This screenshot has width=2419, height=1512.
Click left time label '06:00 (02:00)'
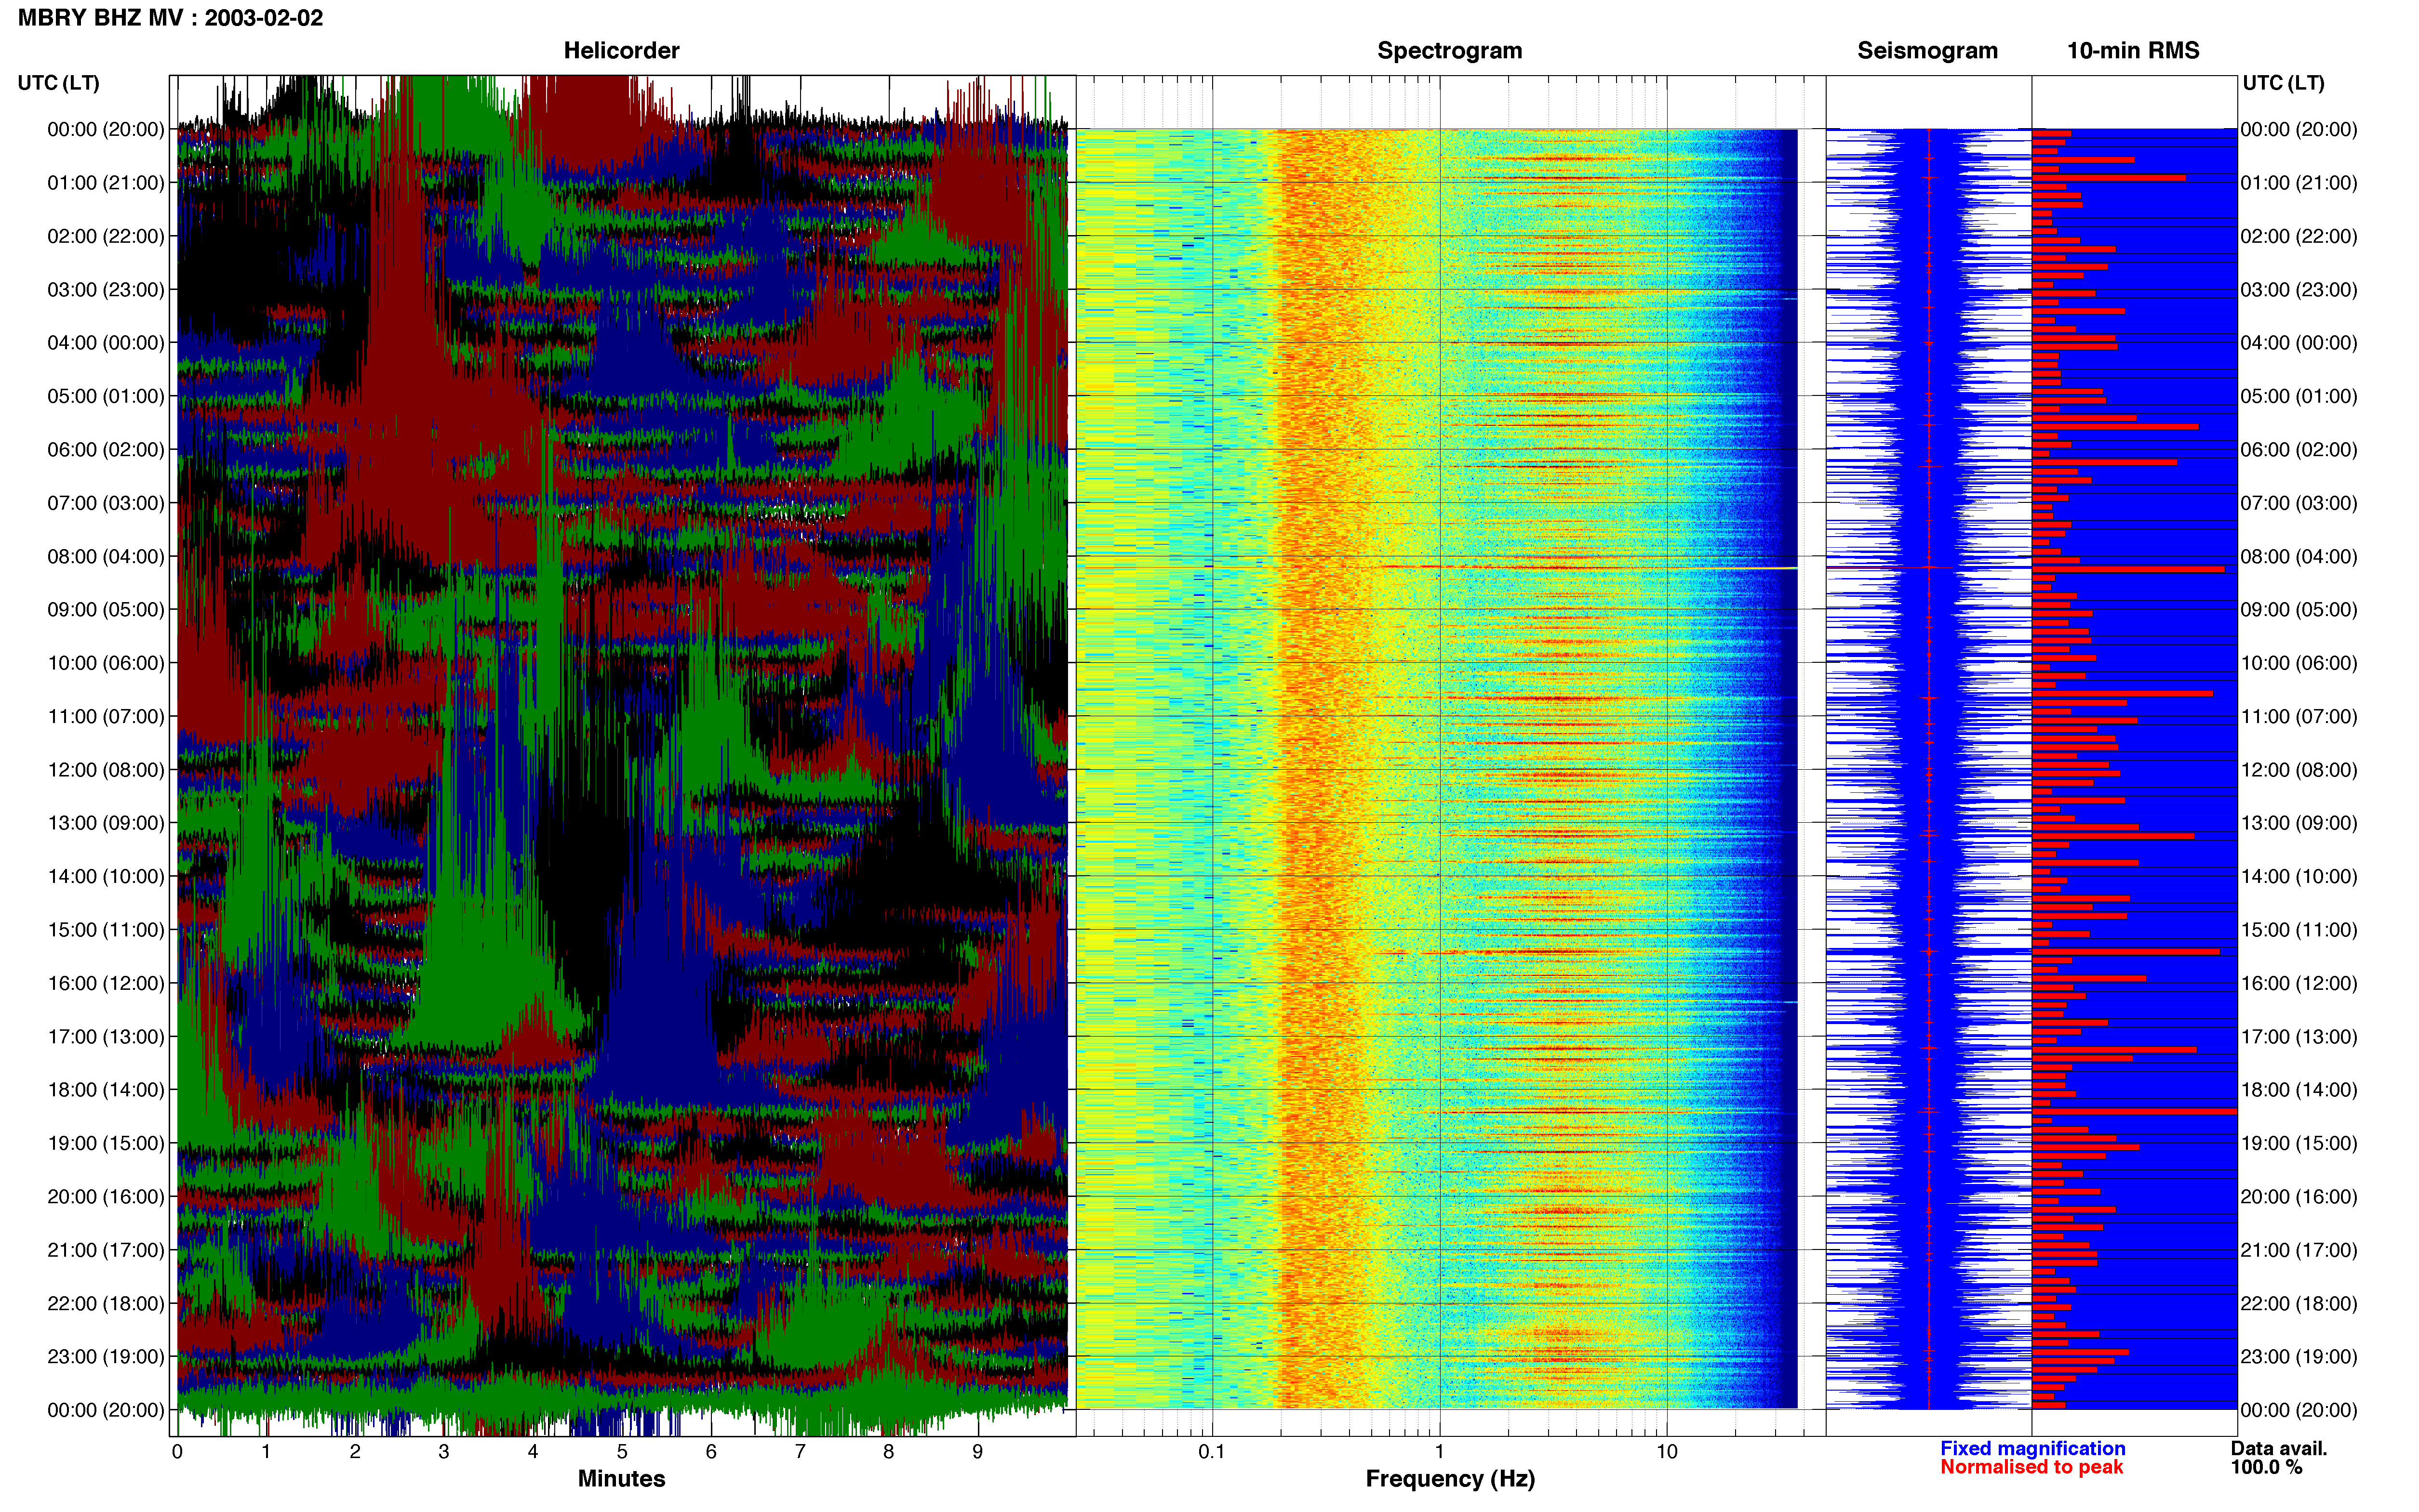click(x=106, y=450)
